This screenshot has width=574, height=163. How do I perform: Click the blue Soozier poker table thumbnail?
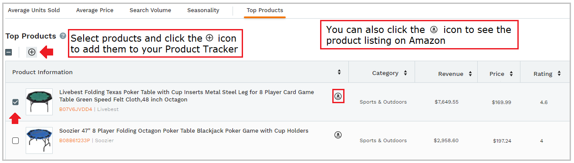pos(39,140)
